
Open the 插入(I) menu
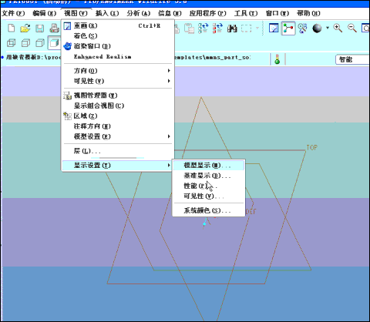(107, 13)
